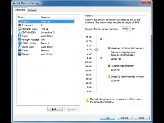This screenshot has width=164, height=123.
Task: Click the 16 GB slider scale label
Action: point(89,41)
